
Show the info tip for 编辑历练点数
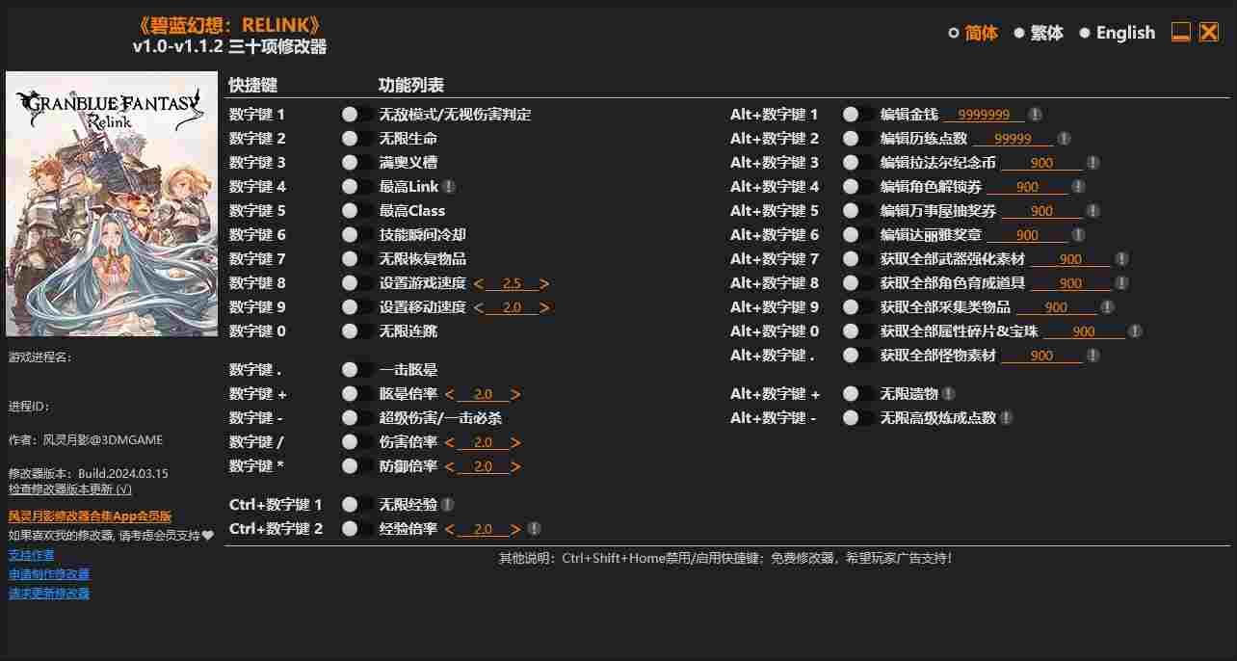coord(1064,139)
